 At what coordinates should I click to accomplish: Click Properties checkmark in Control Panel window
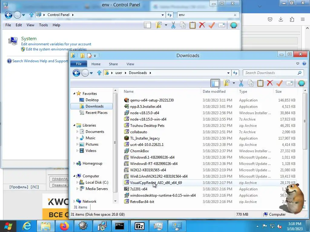click(x=212, y=25)
